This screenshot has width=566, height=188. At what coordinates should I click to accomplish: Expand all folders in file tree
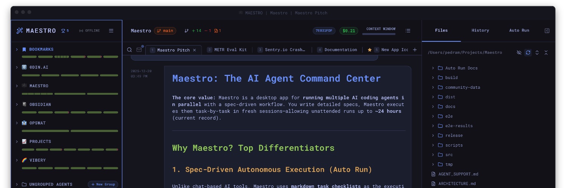(537, 53)
